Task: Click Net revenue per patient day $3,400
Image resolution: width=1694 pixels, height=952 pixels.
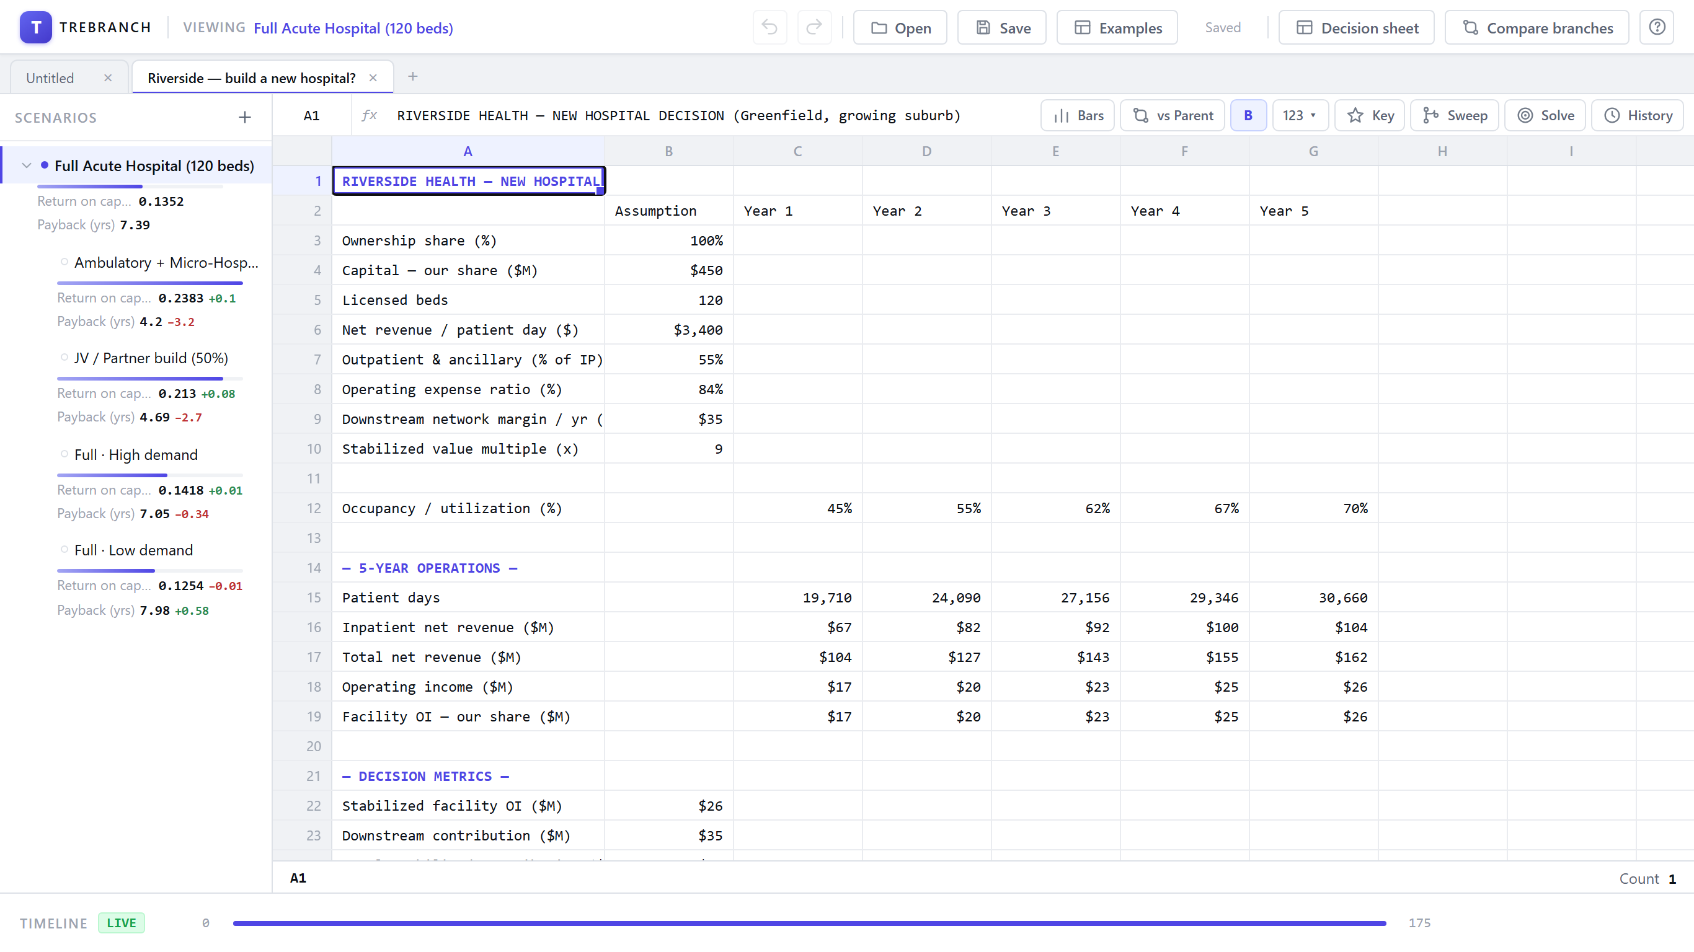Action: pyautogui.click(x=669, y=329)
